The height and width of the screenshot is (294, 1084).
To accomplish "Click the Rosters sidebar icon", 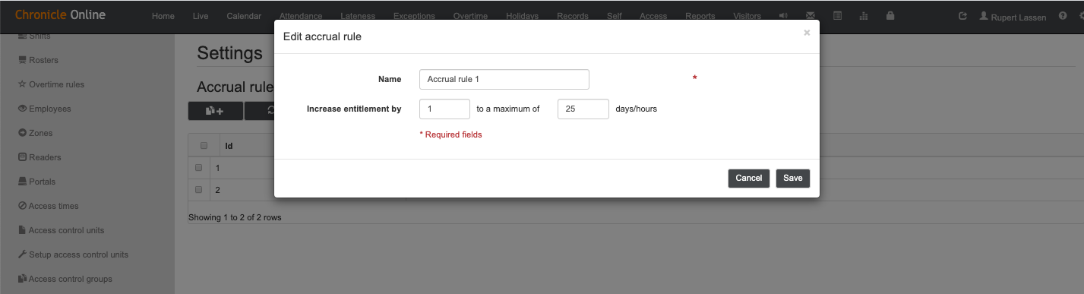I will pos(23,60).
